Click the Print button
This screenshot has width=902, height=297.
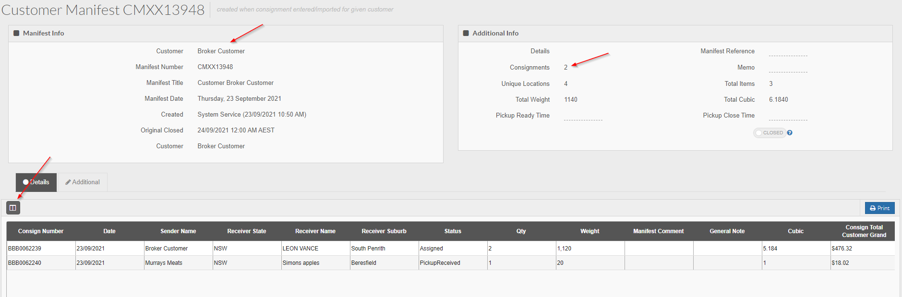(879, 208)
